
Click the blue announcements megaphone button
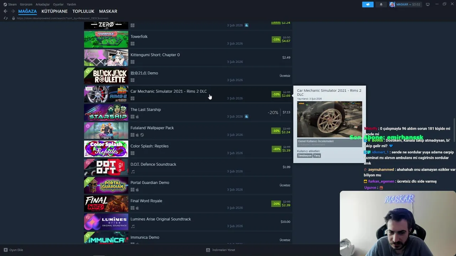[368, 4]
